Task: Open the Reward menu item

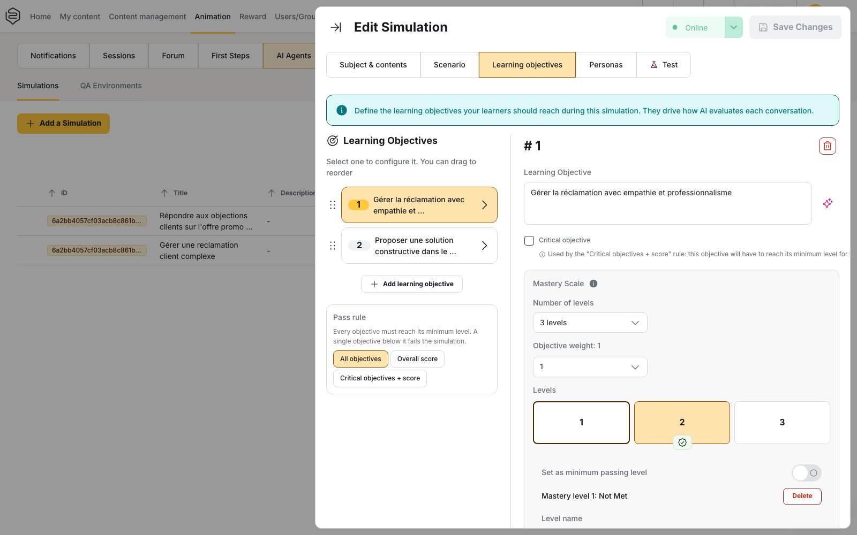Action: click(x=253, y=17)
